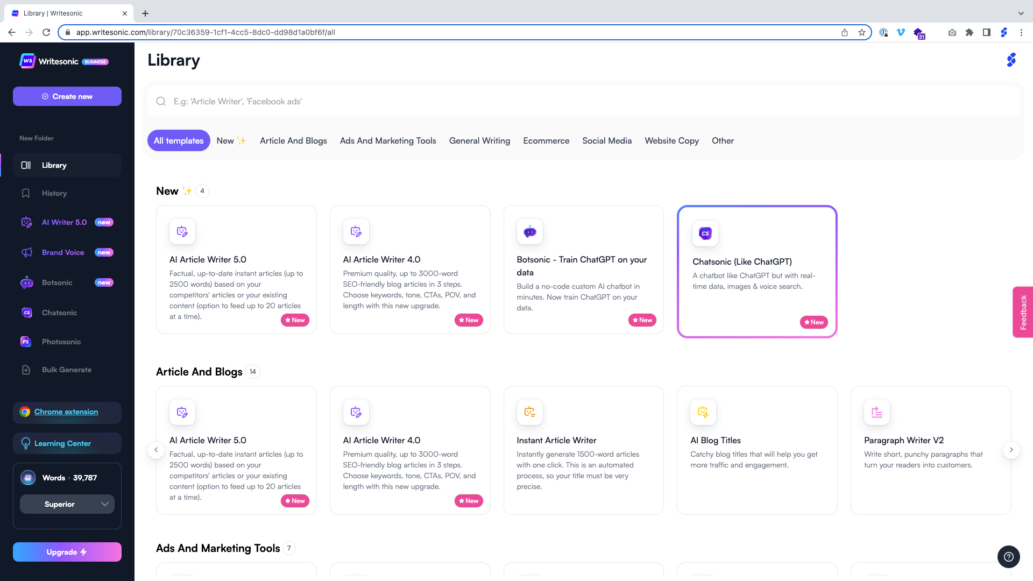Click the Create new button

pyautogui.click(x=67, y=96)
